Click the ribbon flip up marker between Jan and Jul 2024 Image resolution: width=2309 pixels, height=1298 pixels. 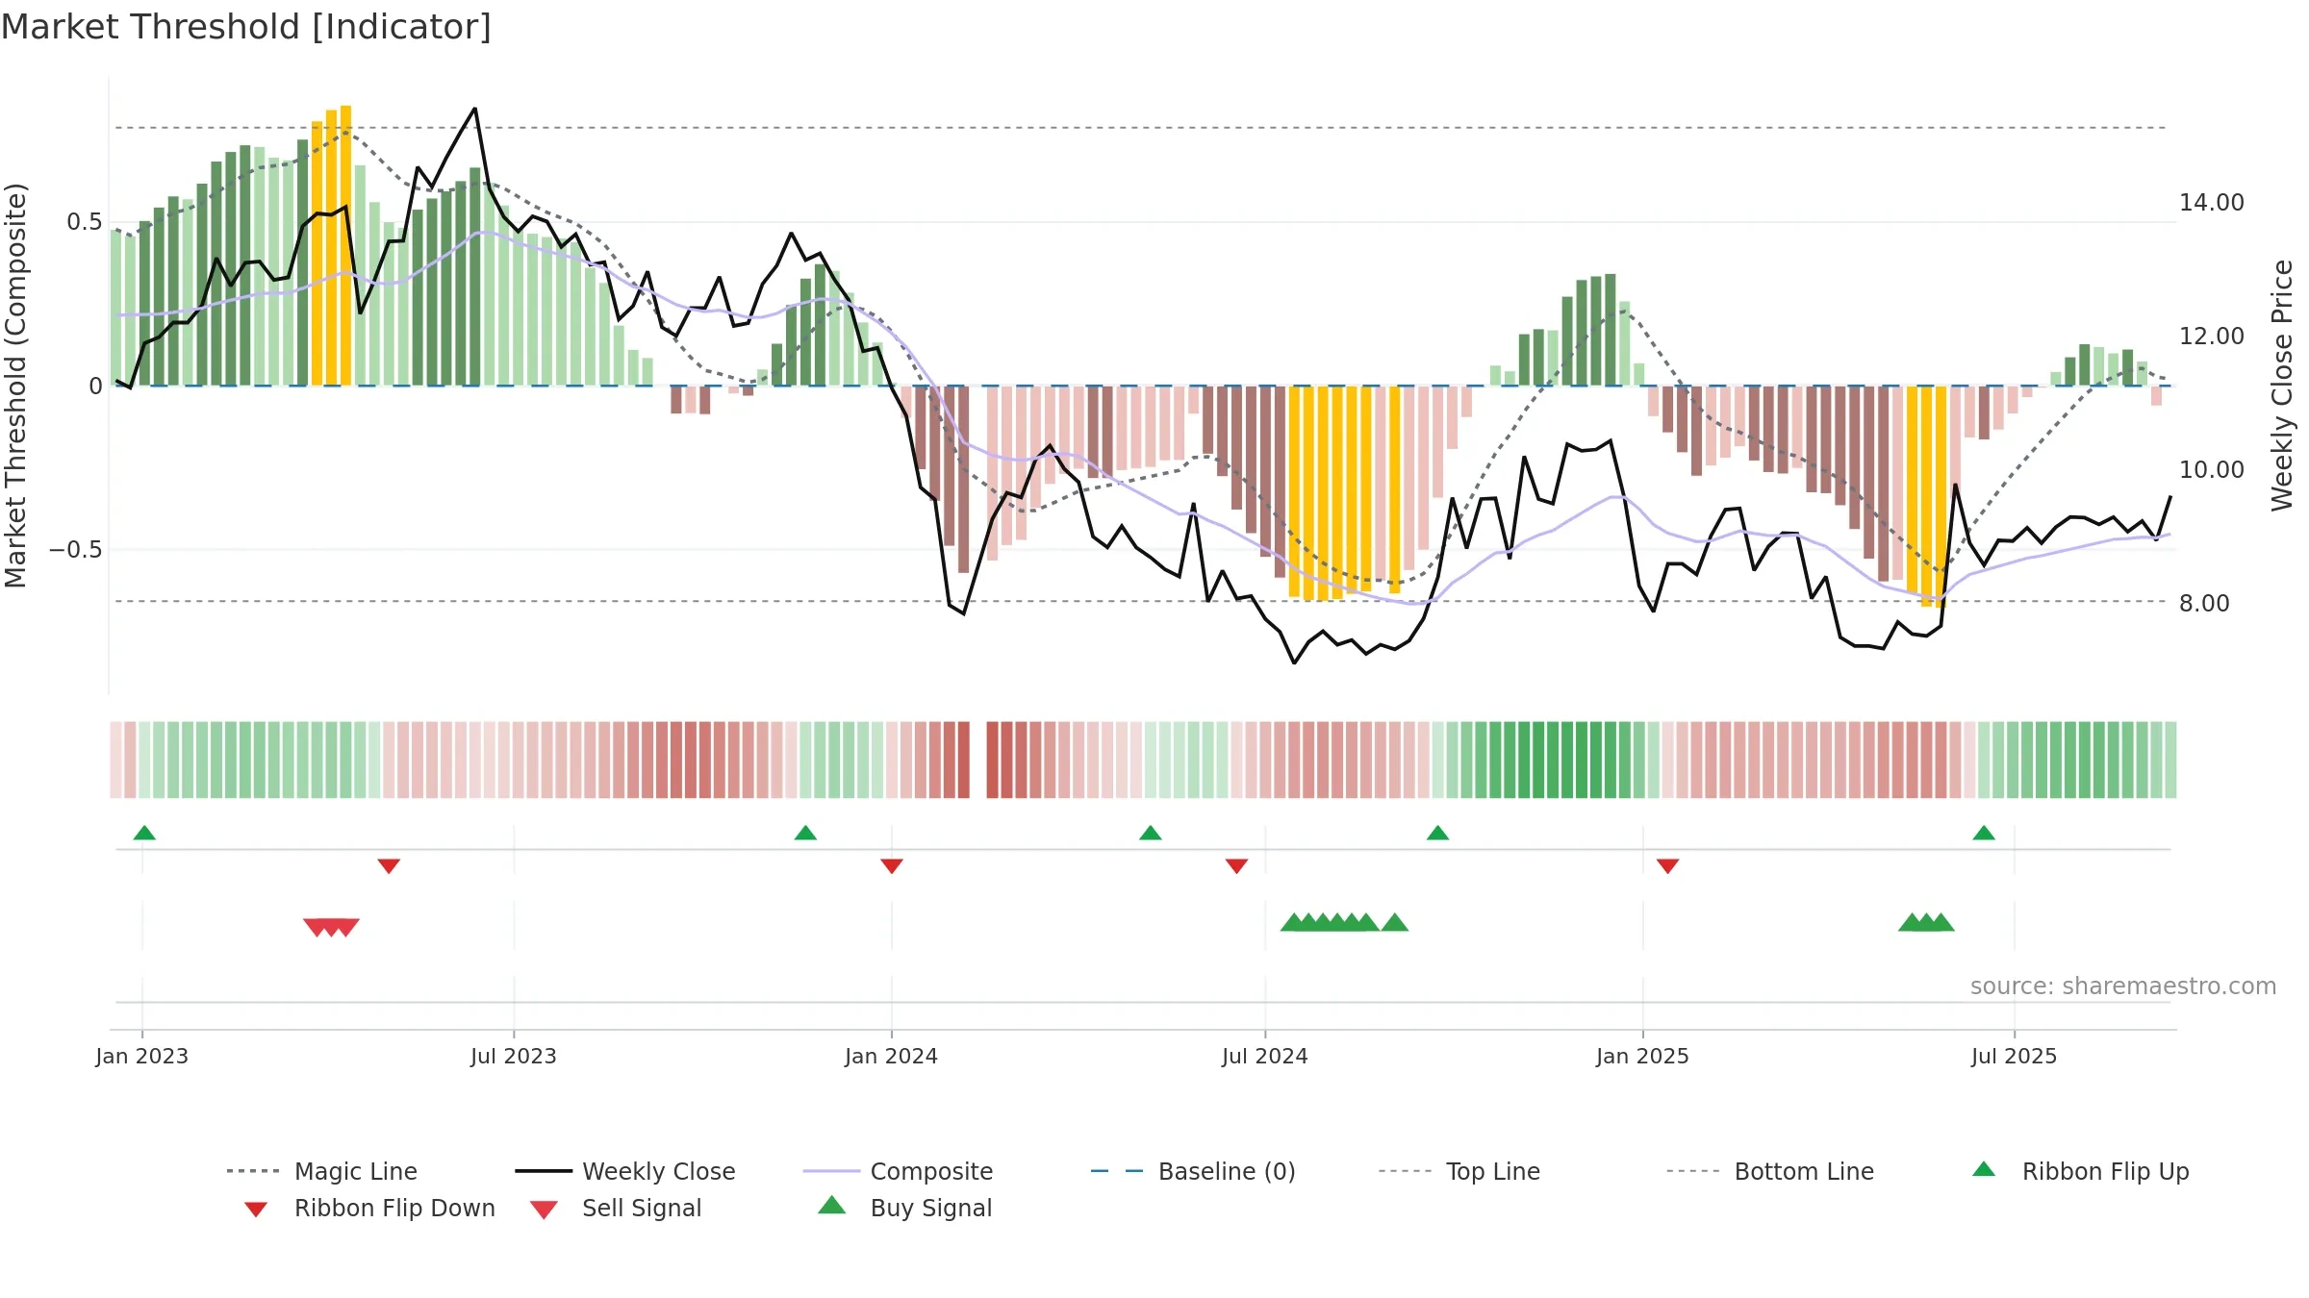(1151, 833)
